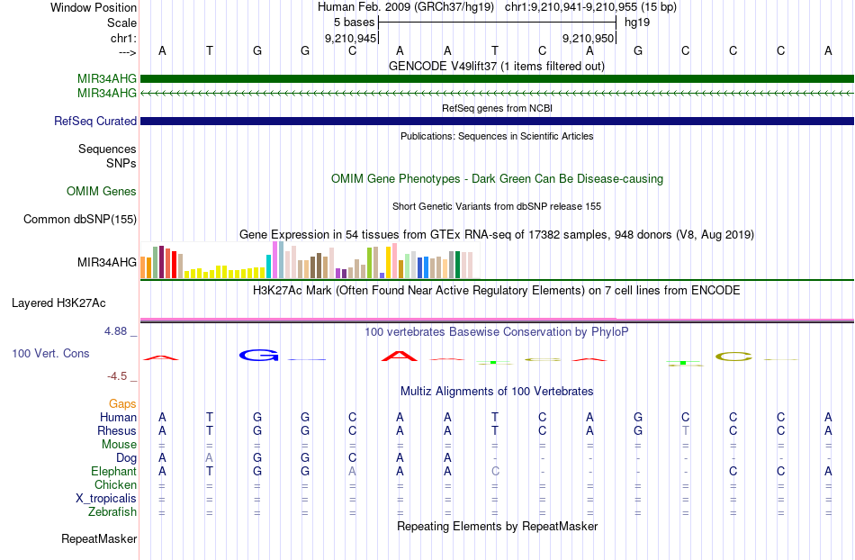855x560 pixels.
Task: Click the 'chr1:' label beside the ruler
Action: pyautogui.click(x=123, y=38)
